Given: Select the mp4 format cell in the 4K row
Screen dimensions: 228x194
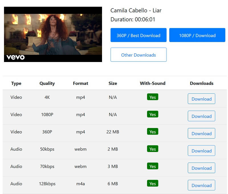Looking at the screenshot, I should tap(81, 97).
